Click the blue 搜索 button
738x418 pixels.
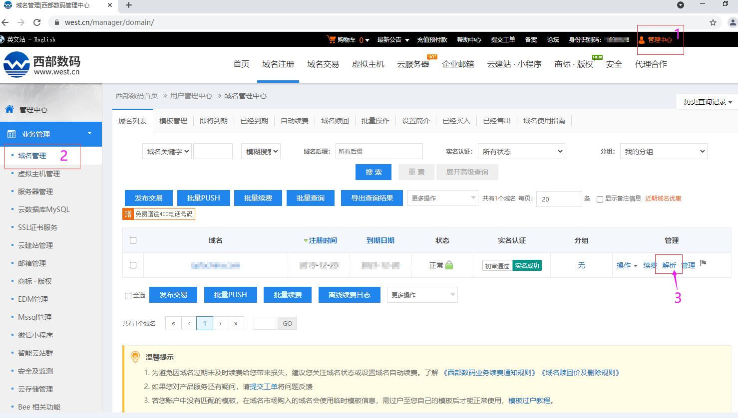click(373, 172)
